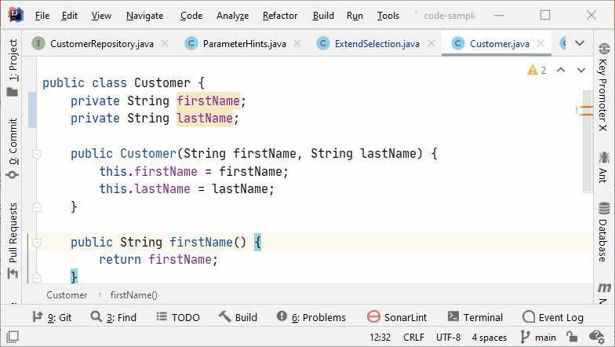This screenshot has width=615, height=347.
Task: Open the Database tool window
Action: [x=603, y=232]
